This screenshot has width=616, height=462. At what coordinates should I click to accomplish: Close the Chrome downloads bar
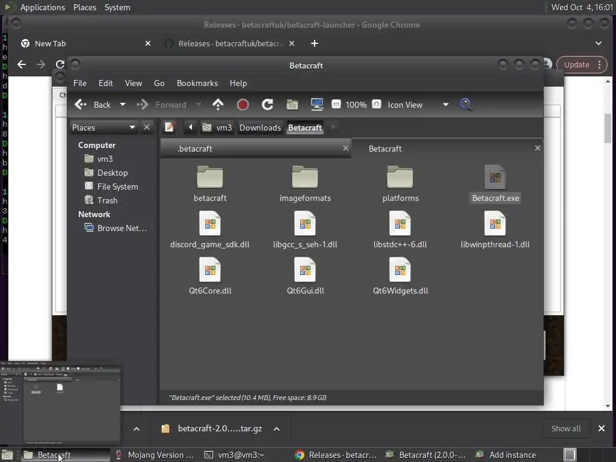(601, 428)
